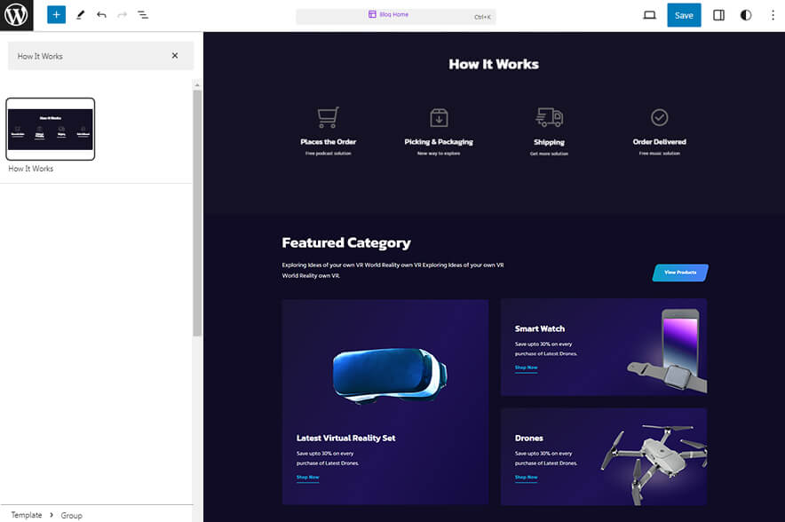Click the shopping cart icon
The height and width of the screenshot is (522, 785).
coord(328,117)
